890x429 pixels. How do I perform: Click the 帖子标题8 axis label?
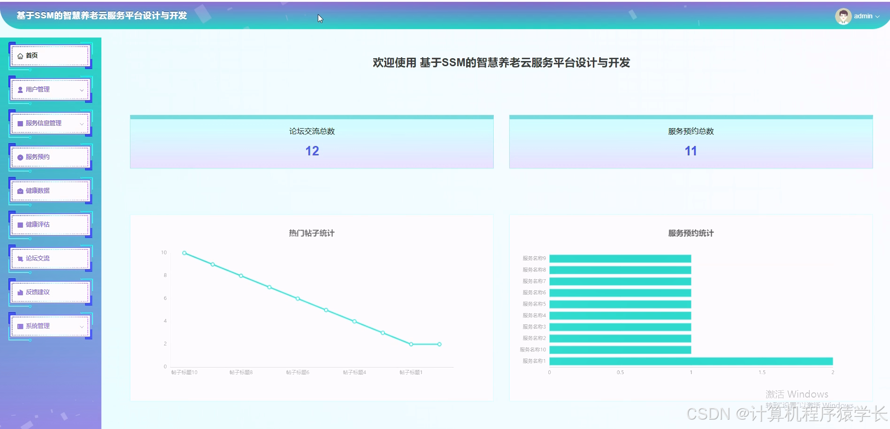pyautogui.click(x=241, y=372)
